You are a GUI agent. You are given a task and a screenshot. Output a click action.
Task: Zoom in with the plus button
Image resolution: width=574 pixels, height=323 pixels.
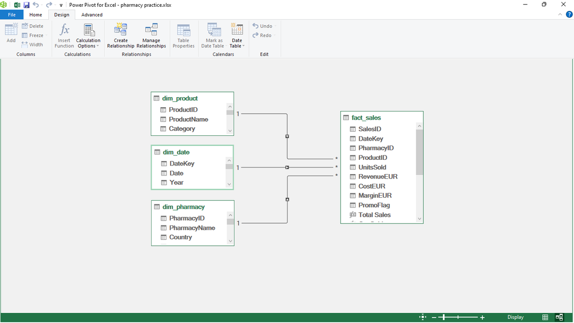coord(482,317)
